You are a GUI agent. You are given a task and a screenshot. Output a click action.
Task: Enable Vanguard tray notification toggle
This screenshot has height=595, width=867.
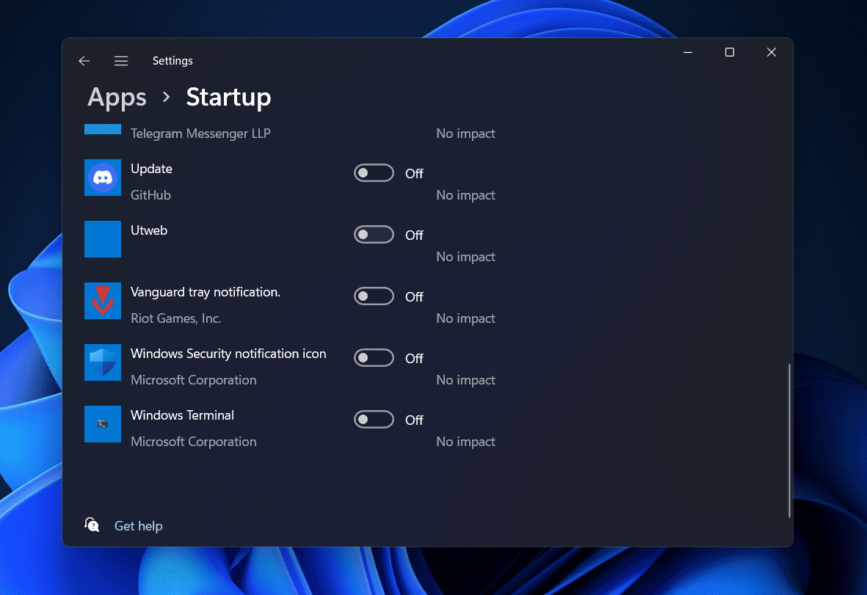click(374, 296)
